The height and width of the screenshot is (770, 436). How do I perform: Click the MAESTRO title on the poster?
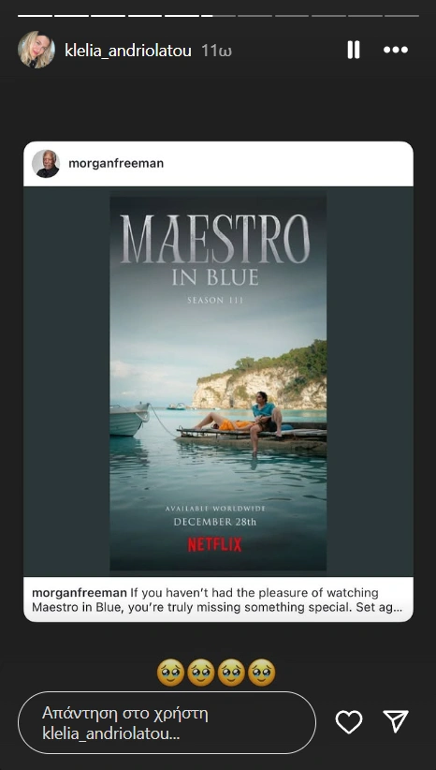coord(215,239)
